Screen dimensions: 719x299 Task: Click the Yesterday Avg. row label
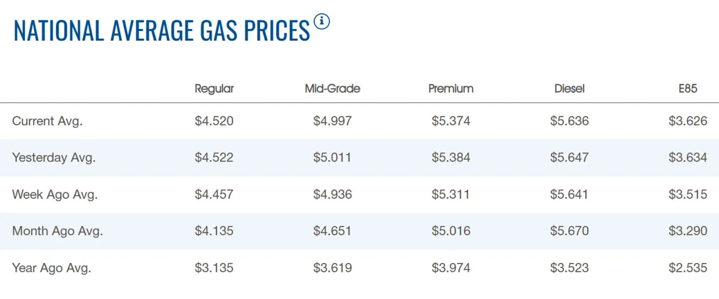coord(53,158)
